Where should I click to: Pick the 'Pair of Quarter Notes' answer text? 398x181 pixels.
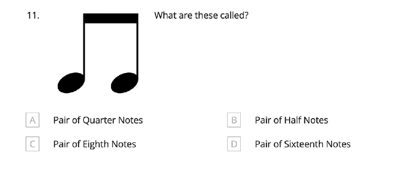click(98, 120)
